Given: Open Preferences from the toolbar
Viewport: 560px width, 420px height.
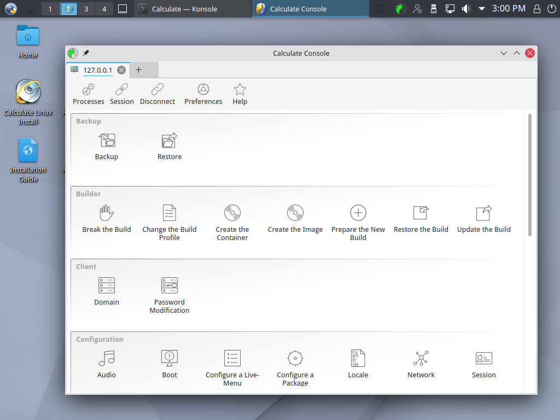Looking at the screenshot, I should 203,94.
